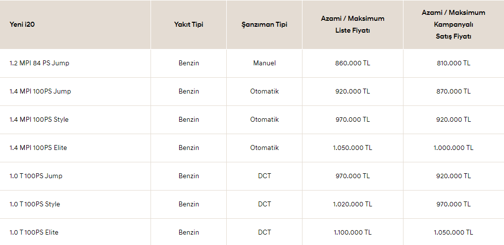
Task: Select the 1.100.000 TL list price
Action: click(x=353, y=233)
